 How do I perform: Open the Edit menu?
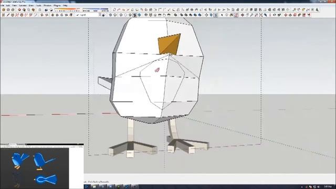(x=8, y=5)
